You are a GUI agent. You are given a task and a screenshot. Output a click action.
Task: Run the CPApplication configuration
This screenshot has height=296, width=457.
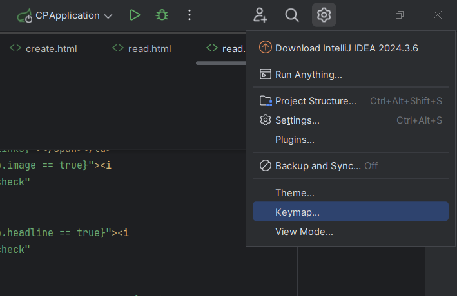[x=135, y=15]
